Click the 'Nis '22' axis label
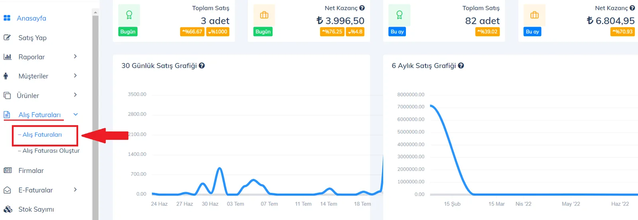 [523, 204]
